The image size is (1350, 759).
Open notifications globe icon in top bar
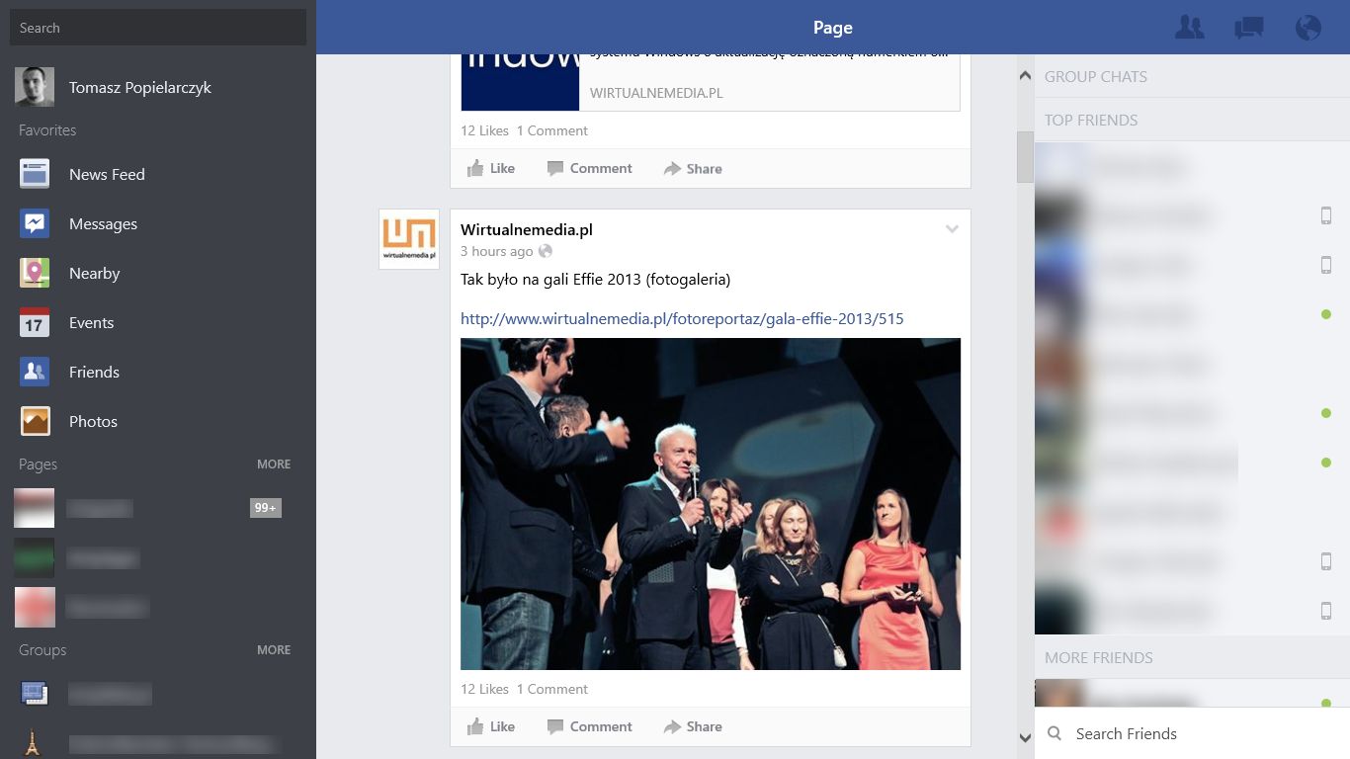pos(1308,28)
